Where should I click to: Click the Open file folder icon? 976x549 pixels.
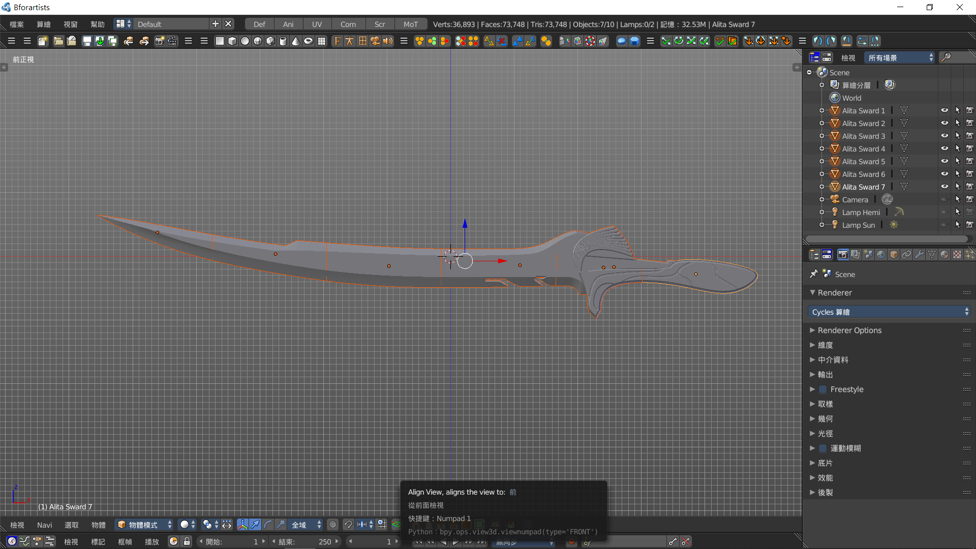pos(58,41)
